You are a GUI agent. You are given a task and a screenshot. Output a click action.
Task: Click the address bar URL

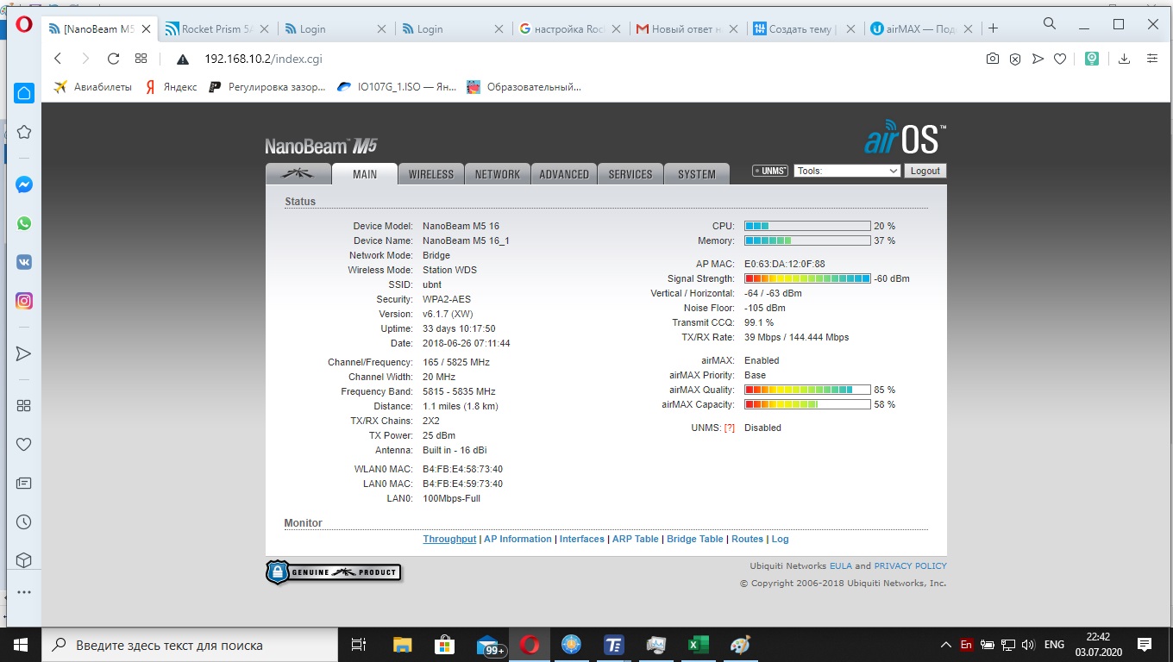[x=263, y=59]
